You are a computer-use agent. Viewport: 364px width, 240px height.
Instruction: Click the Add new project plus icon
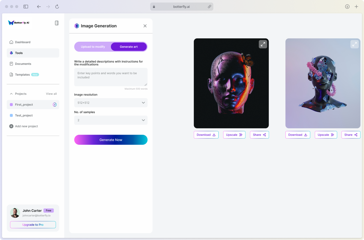[x=11, y=126]
